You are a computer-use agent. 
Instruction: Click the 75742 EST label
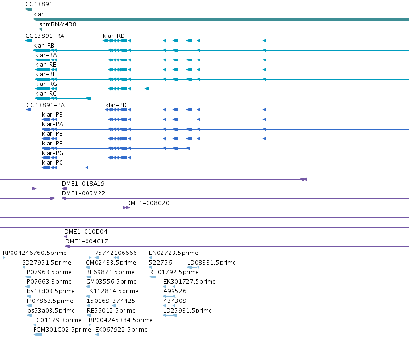[x=104, y=253]
